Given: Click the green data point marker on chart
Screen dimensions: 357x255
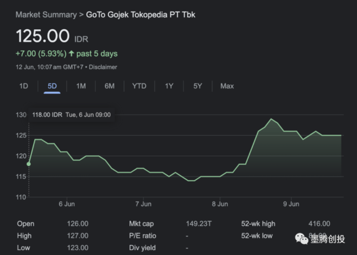Looking at the screenshot, I should (x=29, y=164).
